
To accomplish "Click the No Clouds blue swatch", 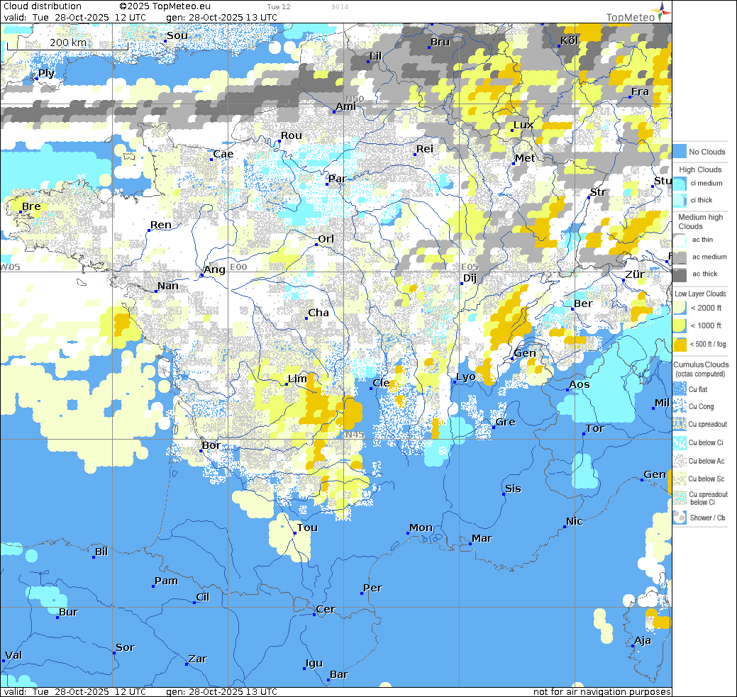I will coord(679,152).
